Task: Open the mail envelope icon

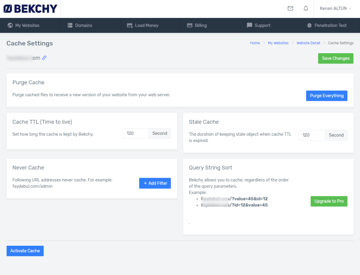Action: click(290, 9)
